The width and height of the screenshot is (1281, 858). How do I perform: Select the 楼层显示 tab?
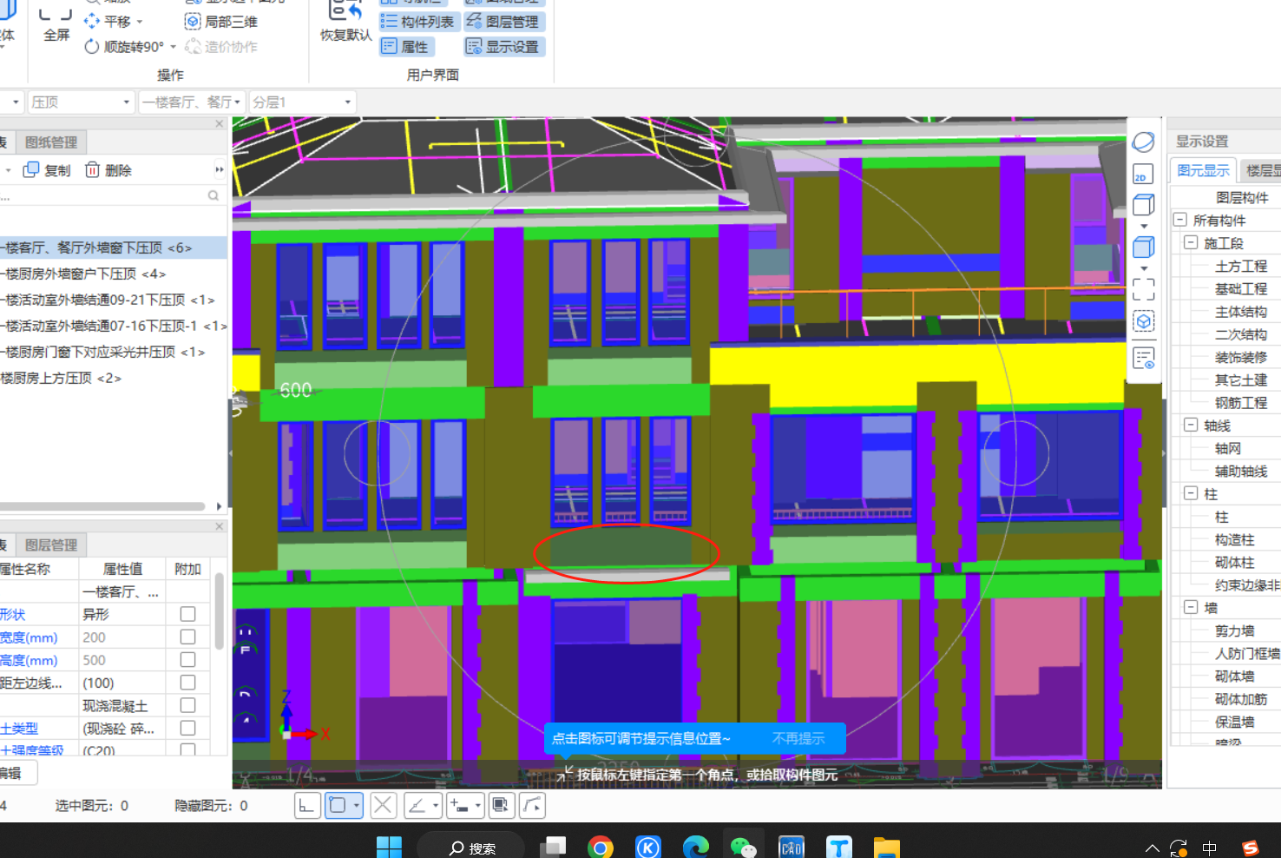tap(1261, 170)
